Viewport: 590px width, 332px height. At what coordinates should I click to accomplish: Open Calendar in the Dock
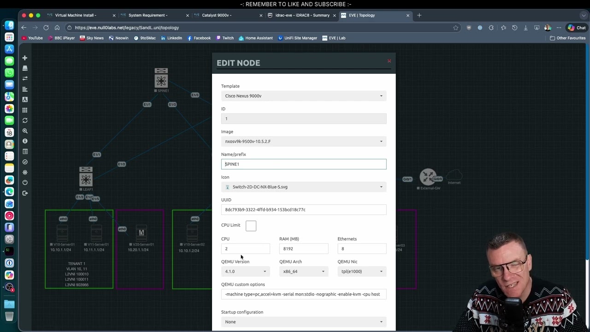(x=9, y=132)
